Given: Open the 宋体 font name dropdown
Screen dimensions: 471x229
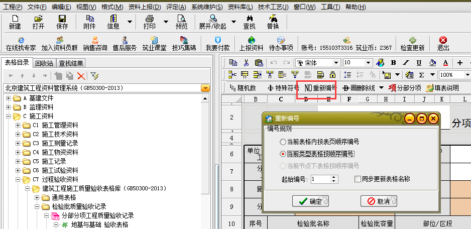Looking at the screenshot, I should [336, 63].
